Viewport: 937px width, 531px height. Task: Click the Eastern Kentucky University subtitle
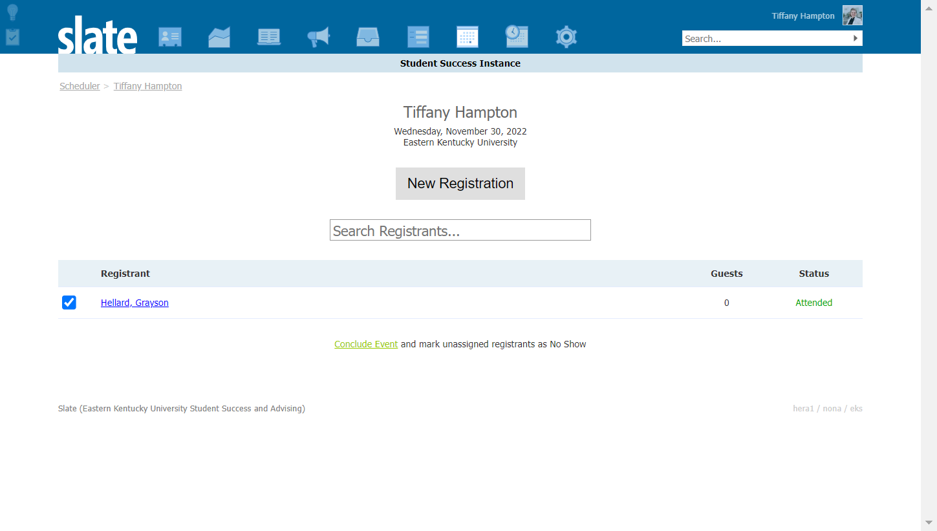click(460, 142)
